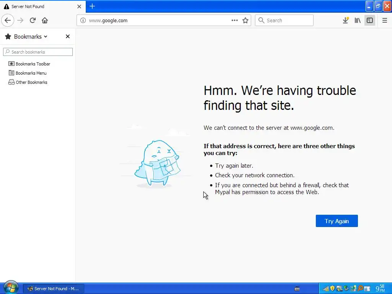Activate the Server Not Found taskbar button
The height and width of the screenshot is (294, 392).
(x=54, y=289)
